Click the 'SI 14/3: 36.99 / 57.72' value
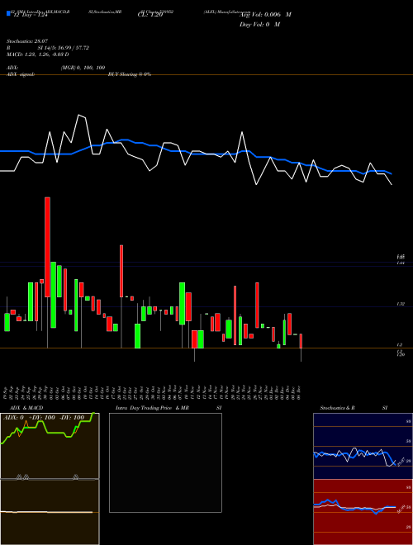This screenshot has width=413, height=545. pos(64,48)
